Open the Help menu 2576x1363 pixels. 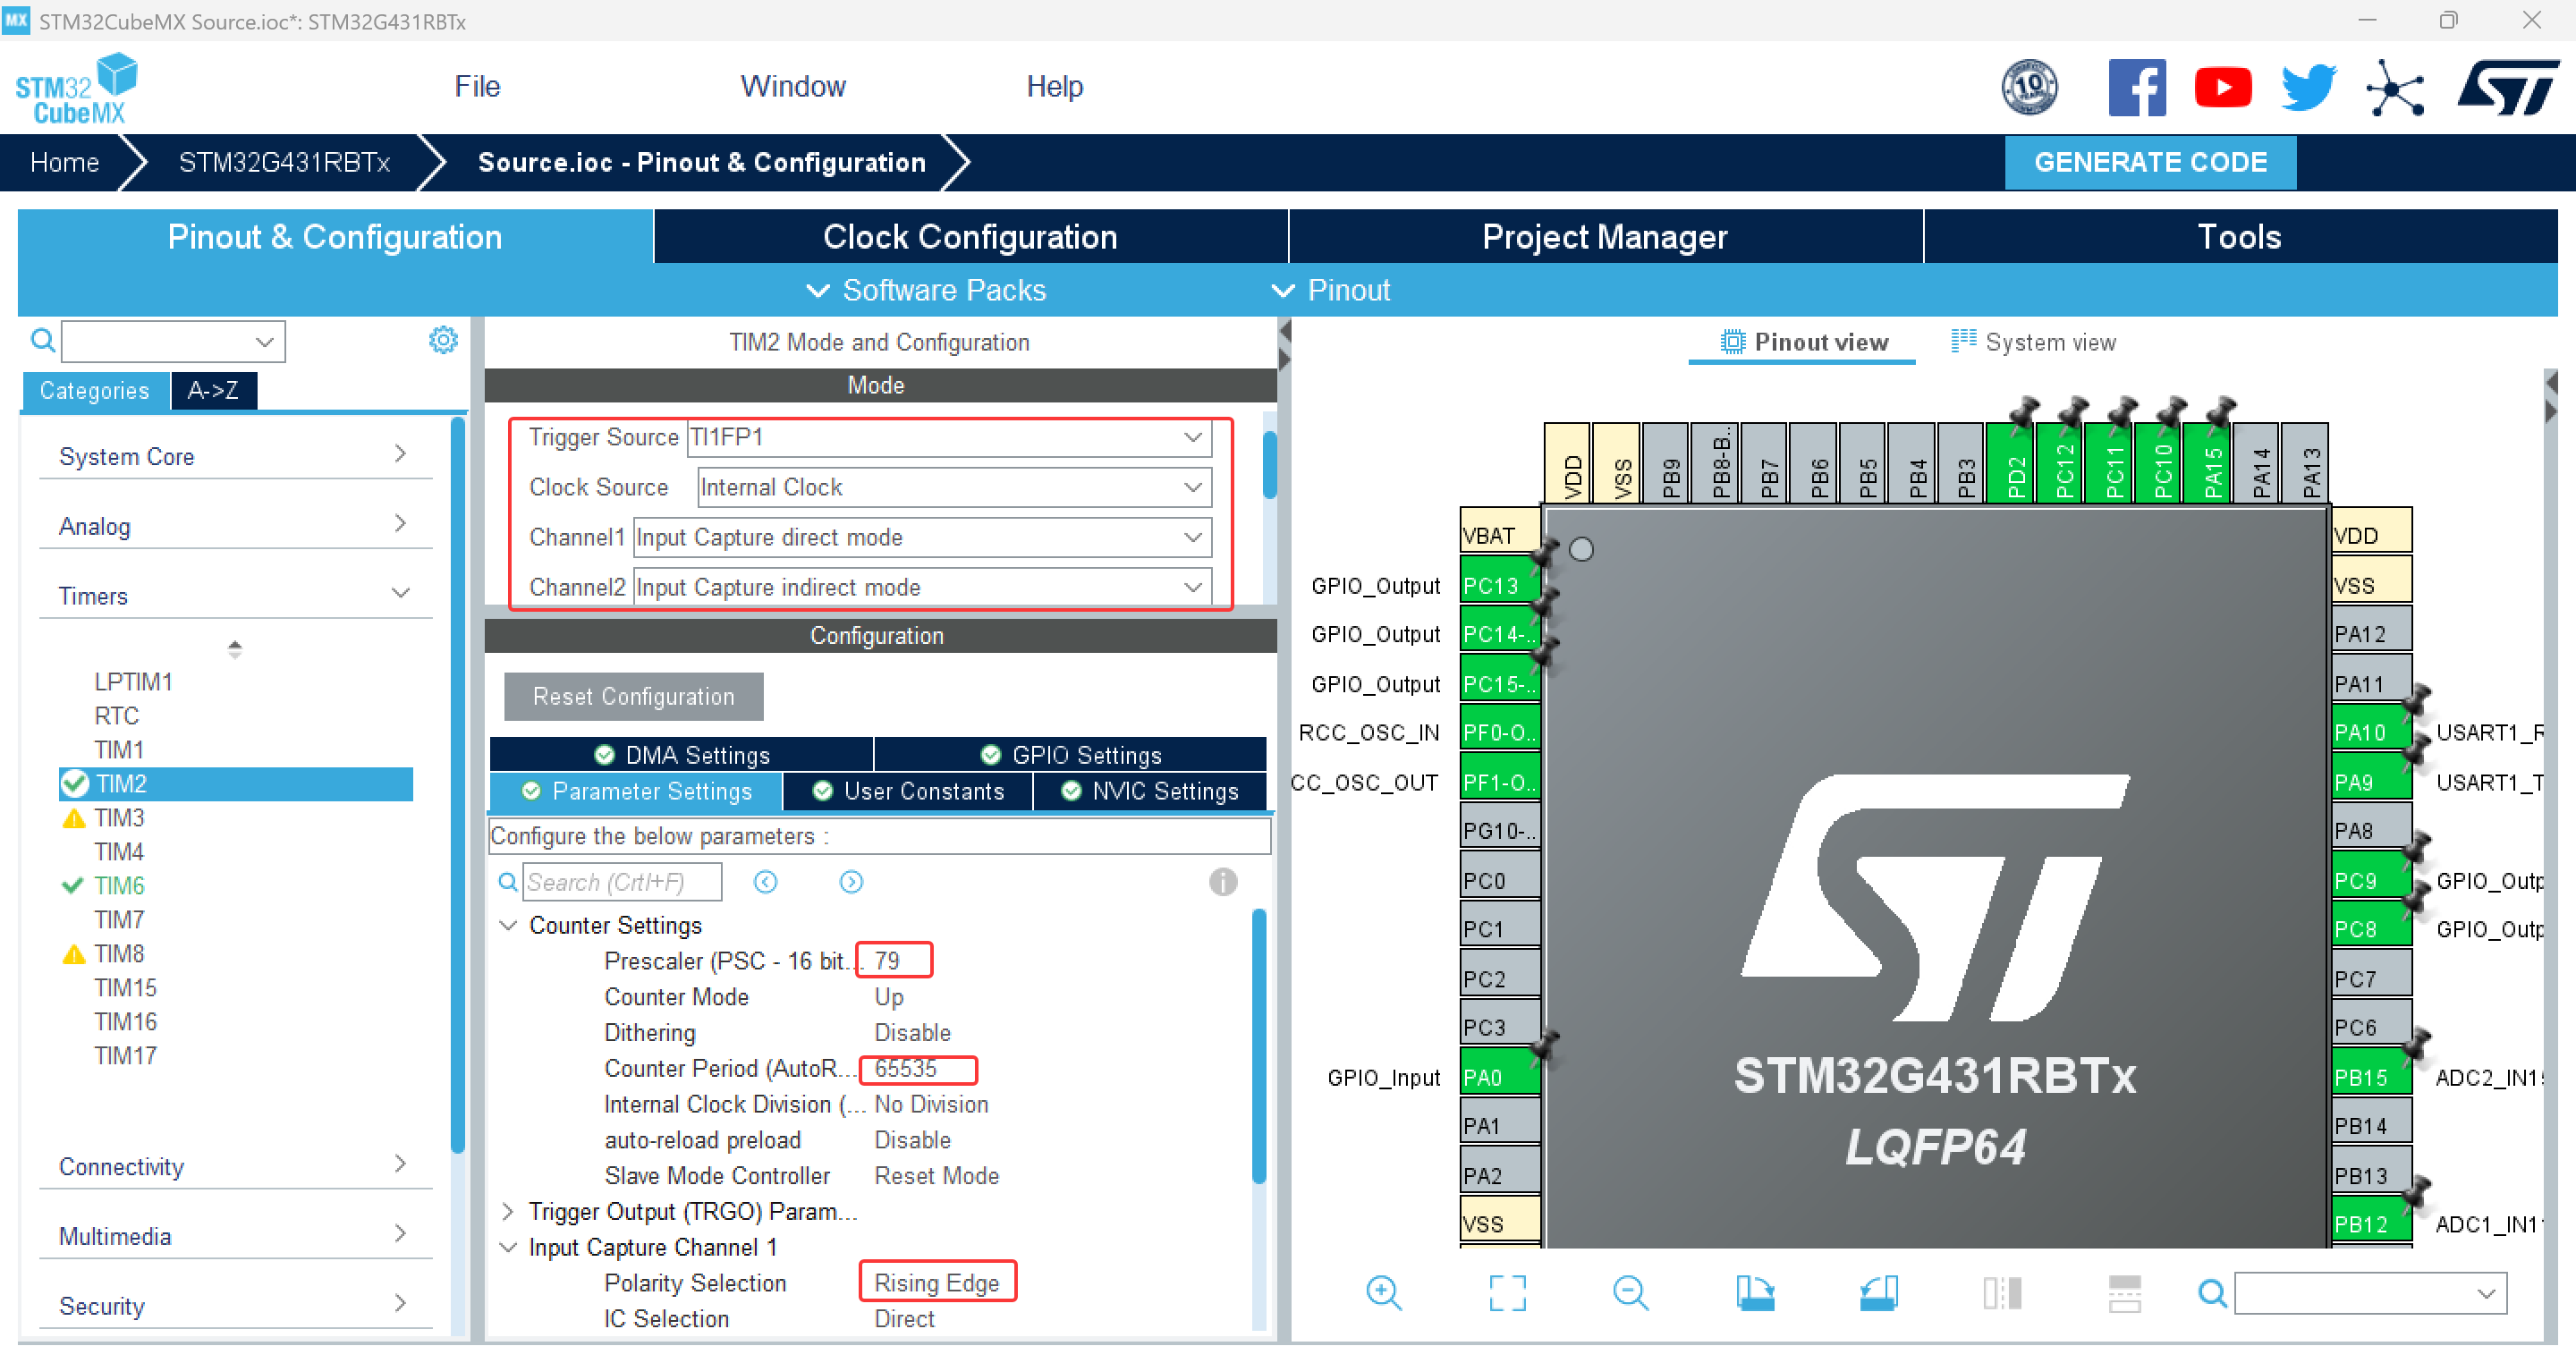point(1054,86)
